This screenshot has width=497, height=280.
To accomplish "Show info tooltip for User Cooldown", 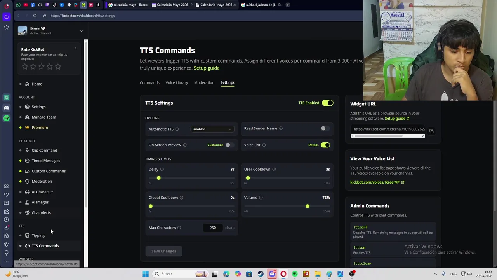I will click(274, 169).
